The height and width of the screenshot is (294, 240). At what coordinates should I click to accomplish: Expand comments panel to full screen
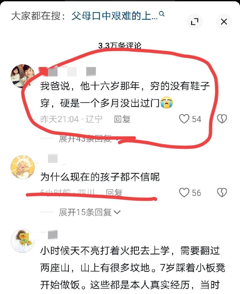click(x=195, y=21)
